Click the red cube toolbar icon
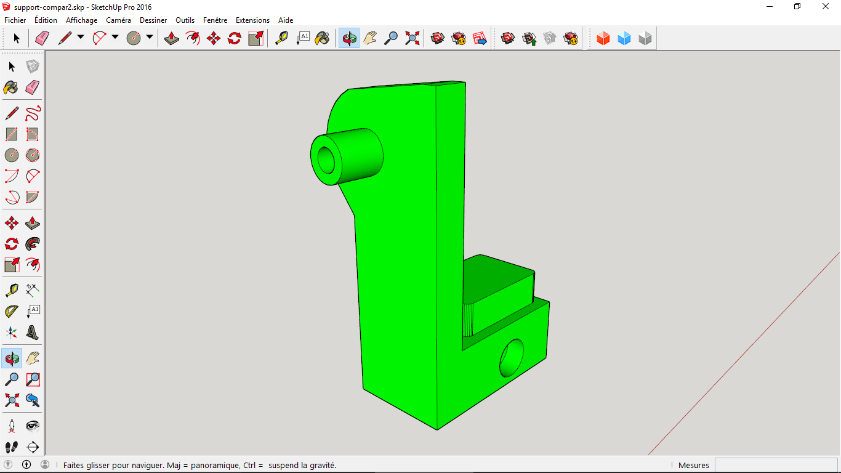This screenshot has width=841, height=473. tap(603, 39)
